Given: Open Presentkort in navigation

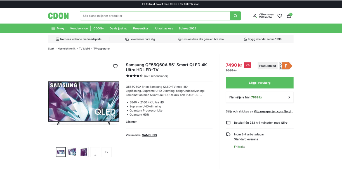Looking at the screenshot, I should [x=141, y=28].
